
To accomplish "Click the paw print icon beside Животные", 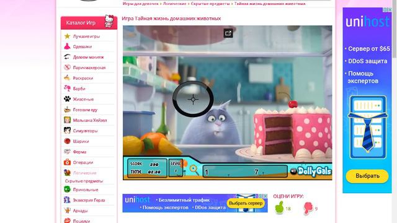I will (67, 99).
